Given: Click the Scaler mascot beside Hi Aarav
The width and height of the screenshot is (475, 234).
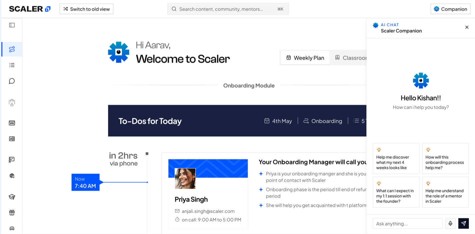Looking at the screenshot, I should pyautogui.click(x=118, y=52).
